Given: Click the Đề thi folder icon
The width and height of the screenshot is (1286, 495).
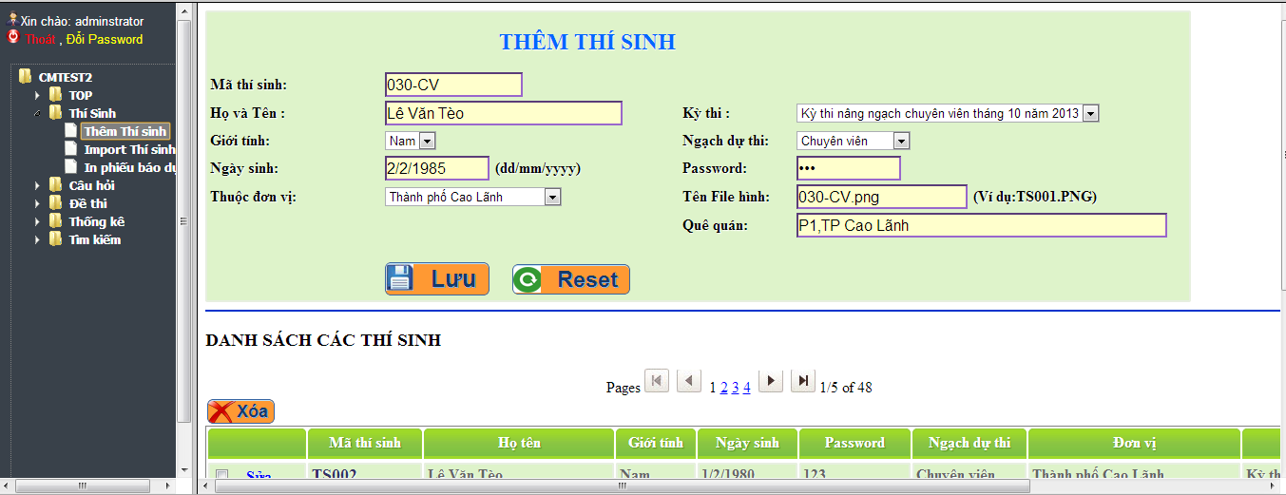Looking at the screenshot, I should tap(56, 203).
